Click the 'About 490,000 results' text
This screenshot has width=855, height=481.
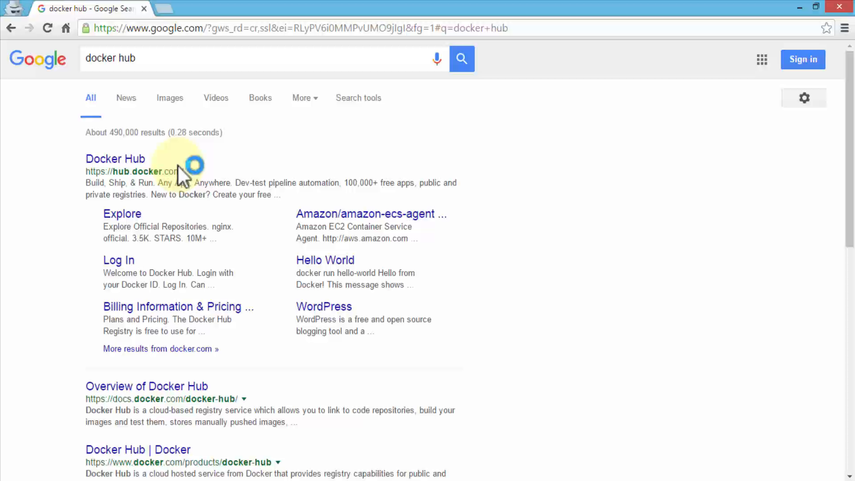click(154, 133)
